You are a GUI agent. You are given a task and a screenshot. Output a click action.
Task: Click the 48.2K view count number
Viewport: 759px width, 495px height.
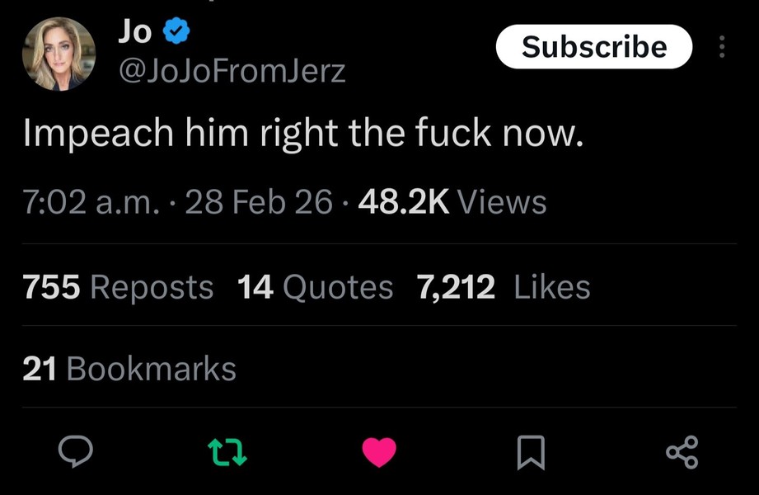[404, 201]
